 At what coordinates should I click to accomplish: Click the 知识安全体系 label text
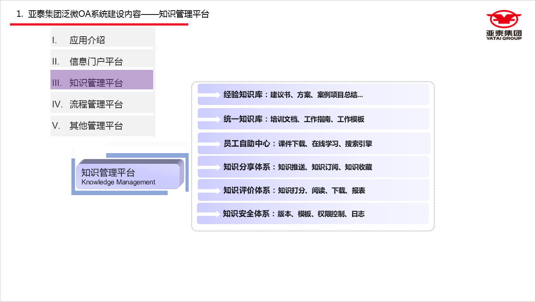click(x=246, y=214)
